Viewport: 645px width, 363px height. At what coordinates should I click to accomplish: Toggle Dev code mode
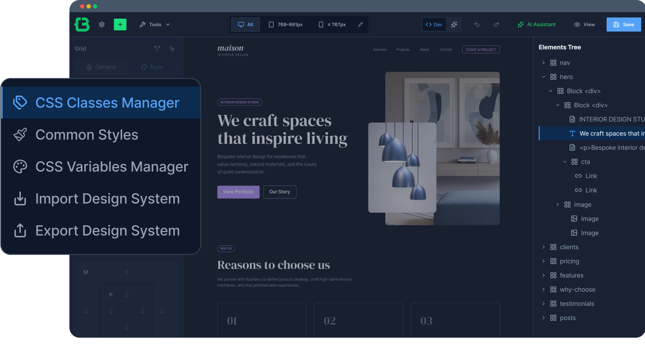coord(434,25)
